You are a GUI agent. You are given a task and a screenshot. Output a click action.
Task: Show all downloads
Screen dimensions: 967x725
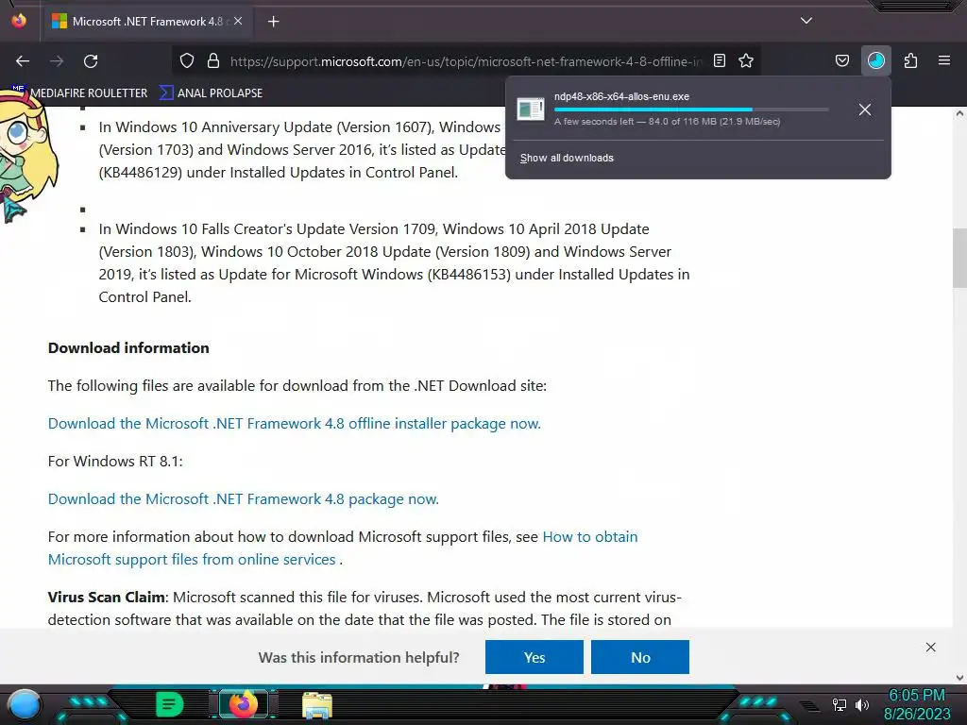pos(567,158)
